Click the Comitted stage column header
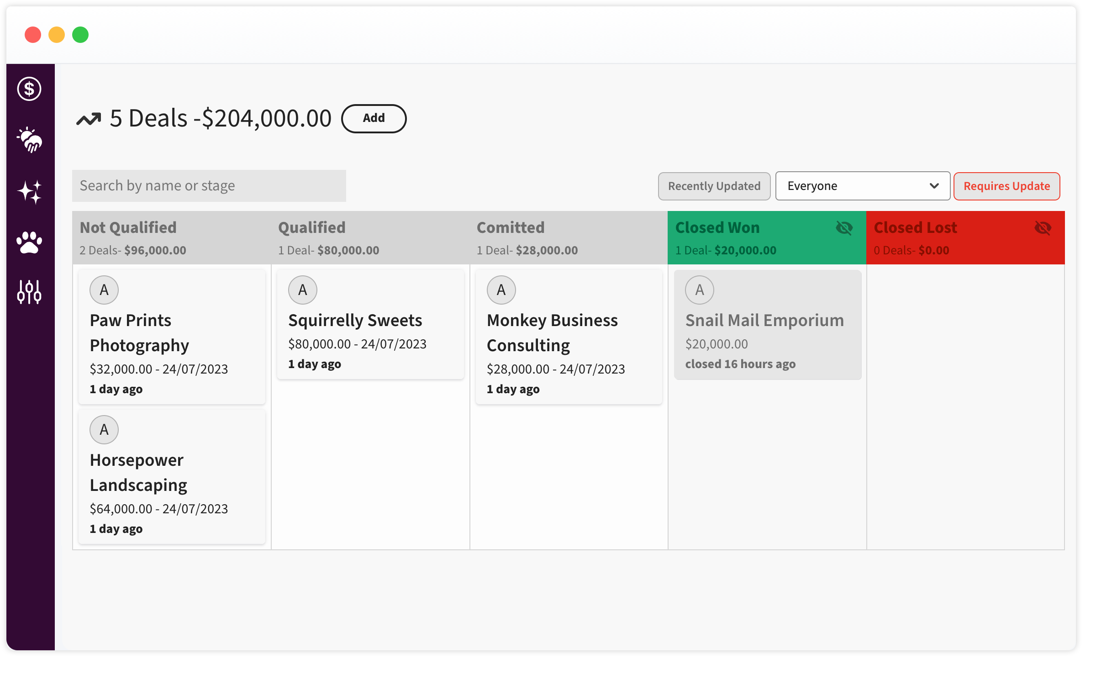The image size is (1096, 685). coord(568,237)
